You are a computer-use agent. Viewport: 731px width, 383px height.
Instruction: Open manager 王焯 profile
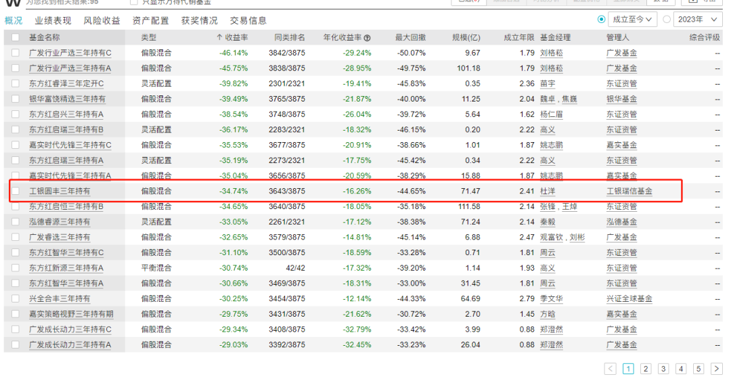(x=570, y=206)
